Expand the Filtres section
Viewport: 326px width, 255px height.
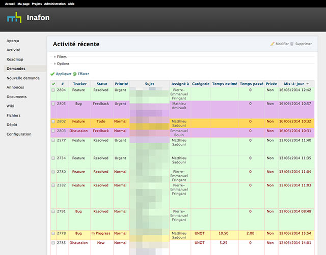[60, 56]
